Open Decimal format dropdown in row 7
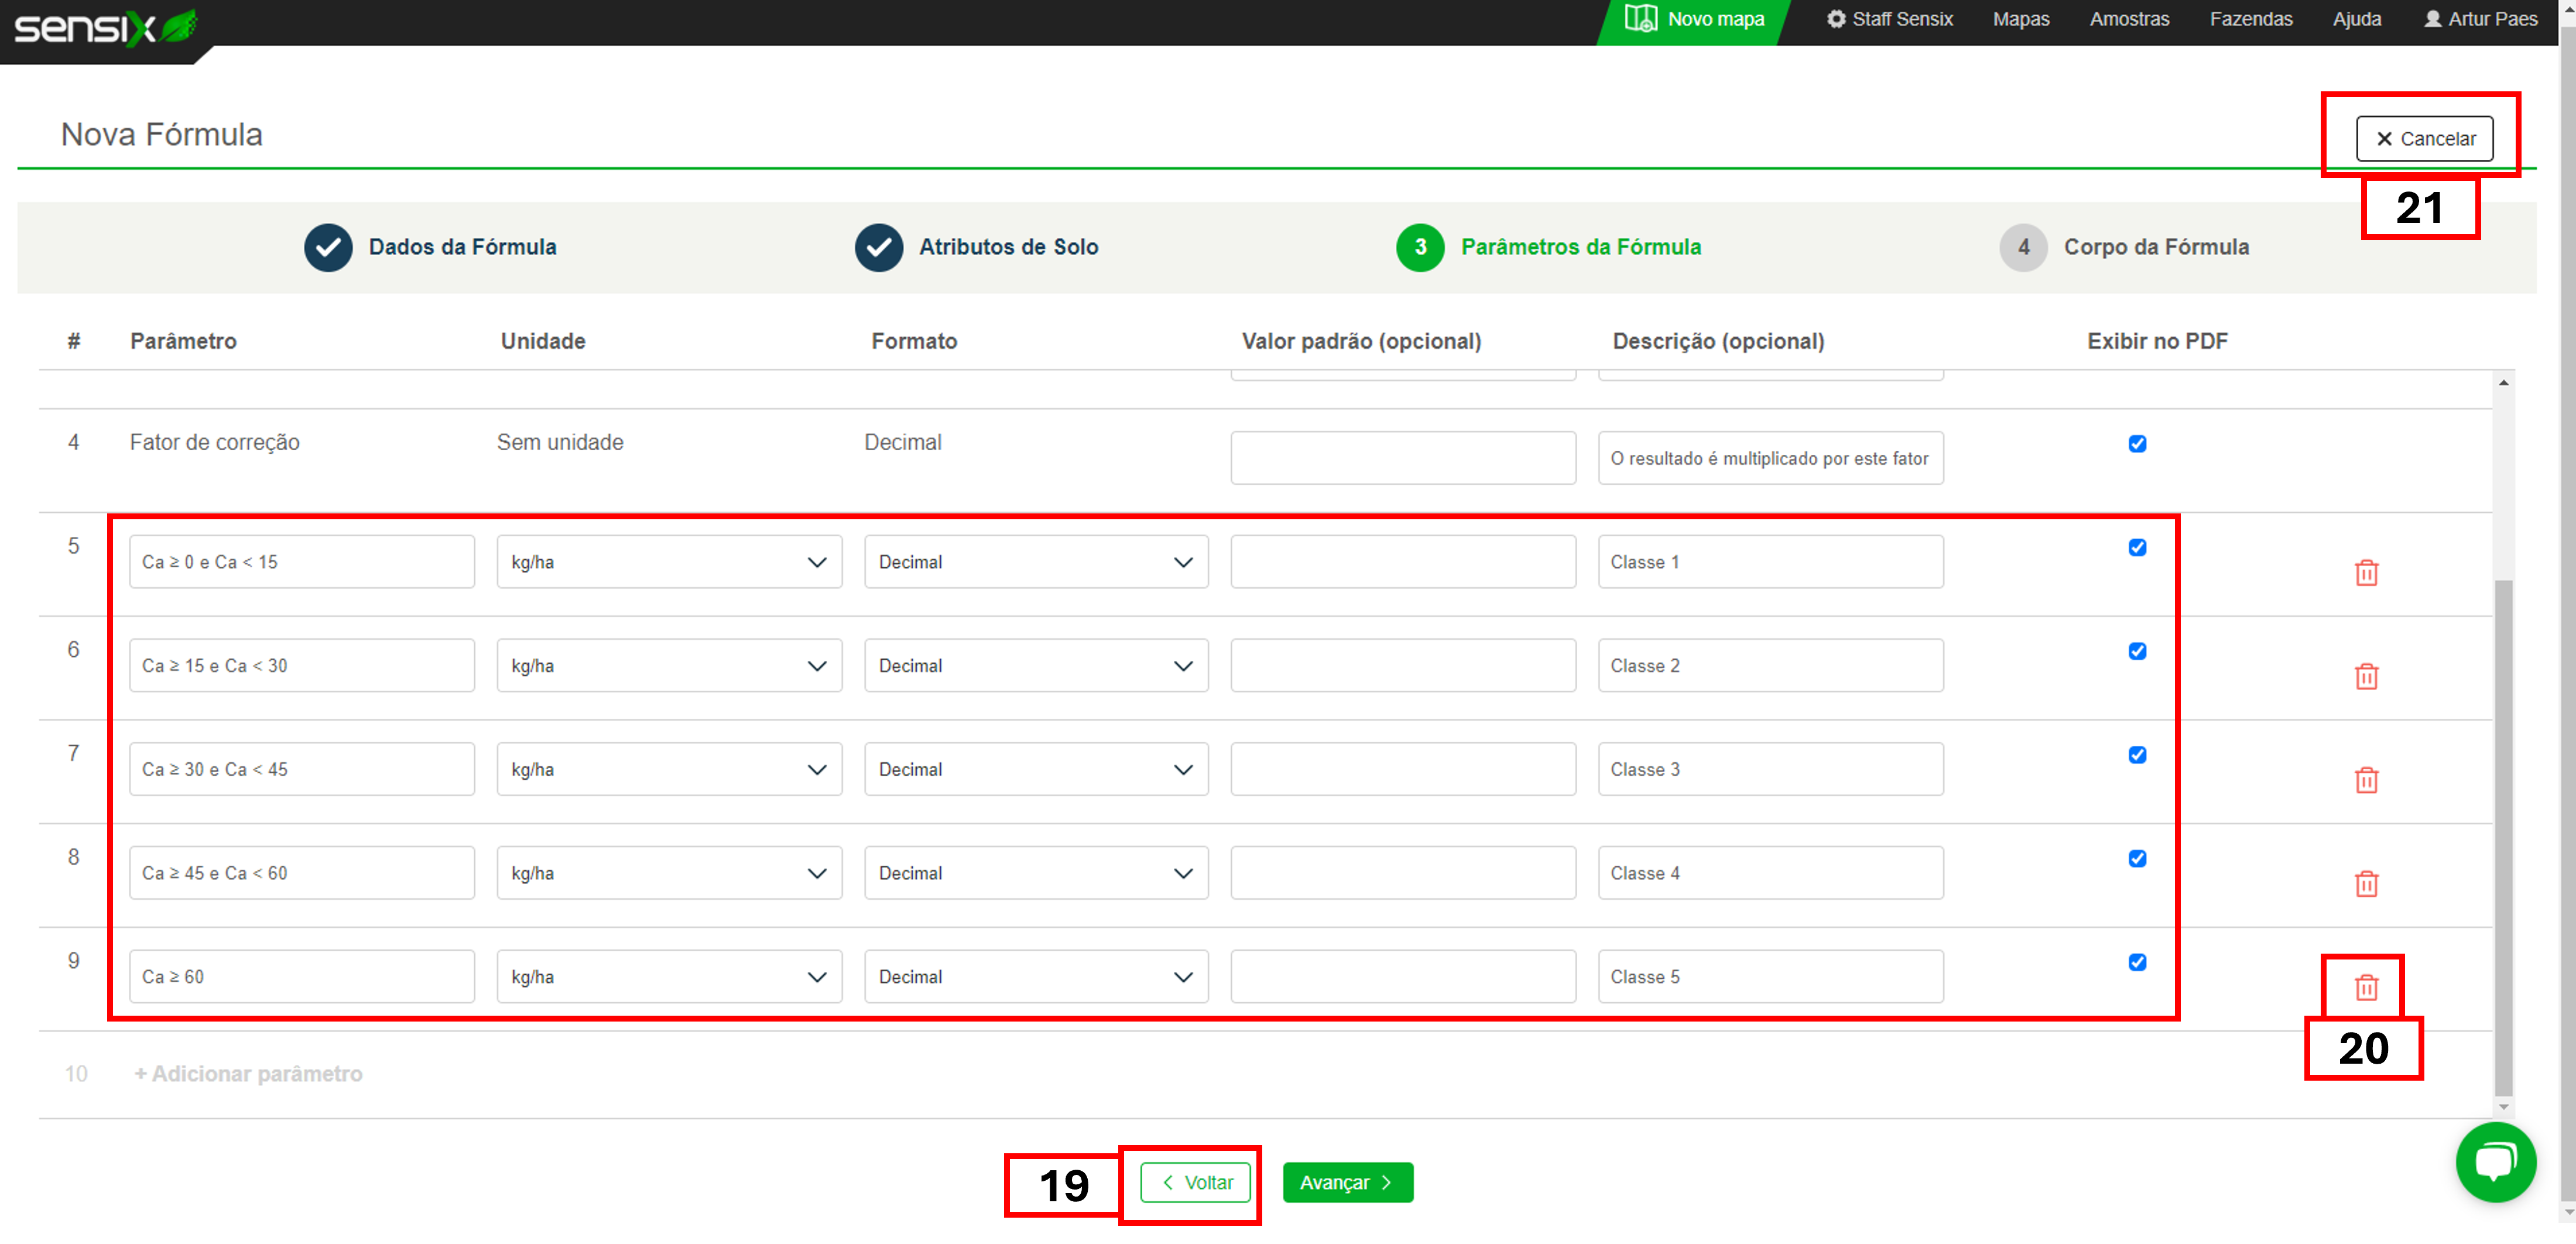This screenshot has height=1244, width=2576. pos(1035,769)
